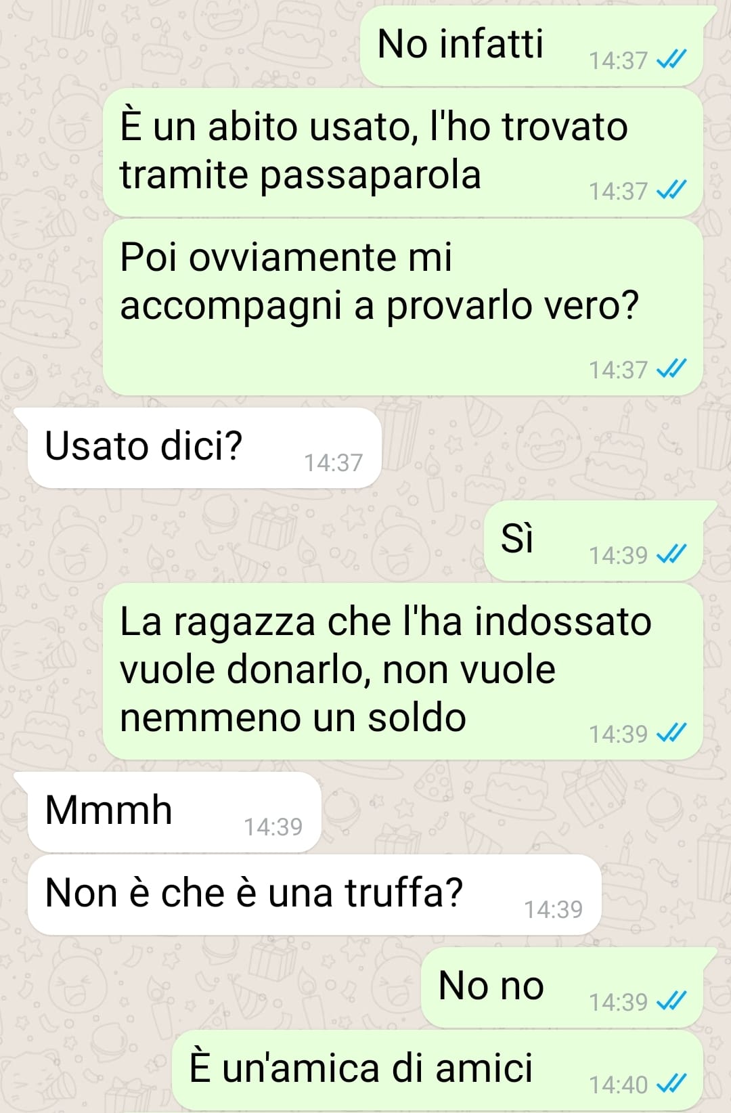Select 'Non è che è una truffa?' message
Viewport: 731px width, 1113px height.
315,894
